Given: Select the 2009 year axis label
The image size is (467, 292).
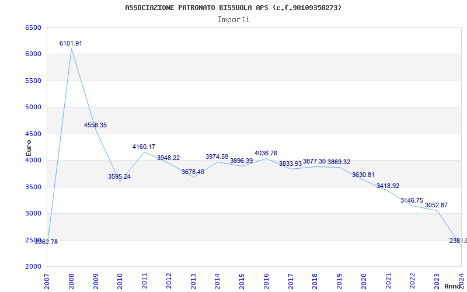Looking at the screenshot, I should [x=96, y=281].
